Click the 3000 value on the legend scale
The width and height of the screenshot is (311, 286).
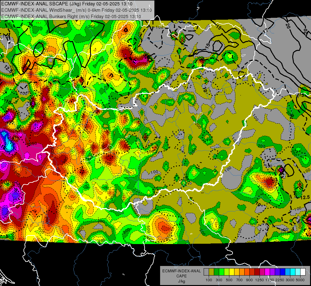(x=290, y=280)
